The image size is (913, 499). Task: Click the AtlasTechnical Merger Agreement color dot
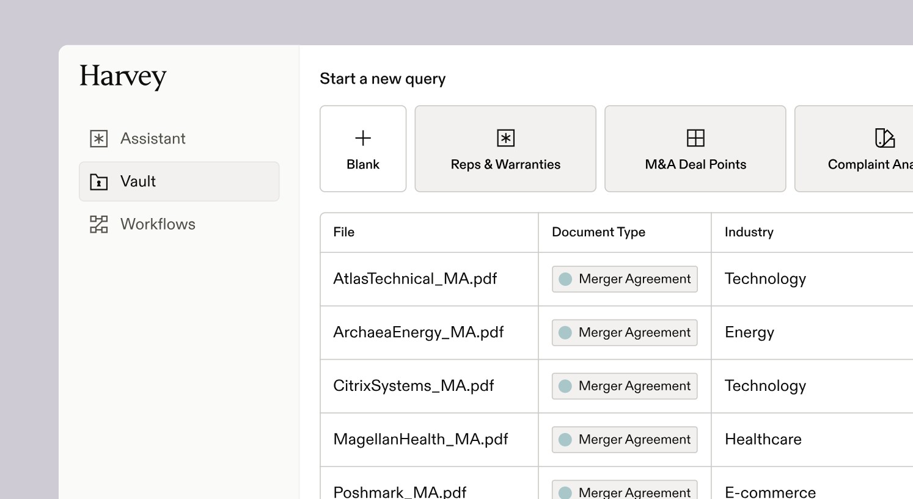click(565, 279)
